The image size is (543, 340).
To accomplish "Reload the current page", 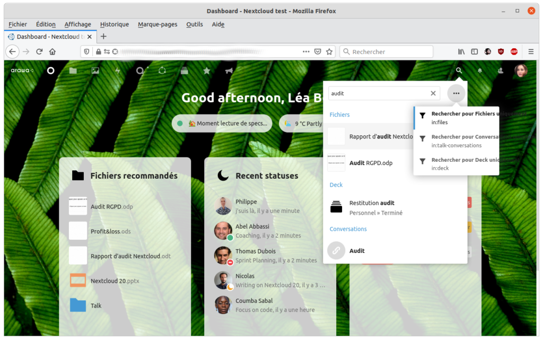I will point(39,51).
